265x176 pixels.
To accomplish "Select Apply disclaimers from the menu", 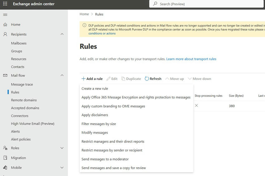I will [95, 115].
